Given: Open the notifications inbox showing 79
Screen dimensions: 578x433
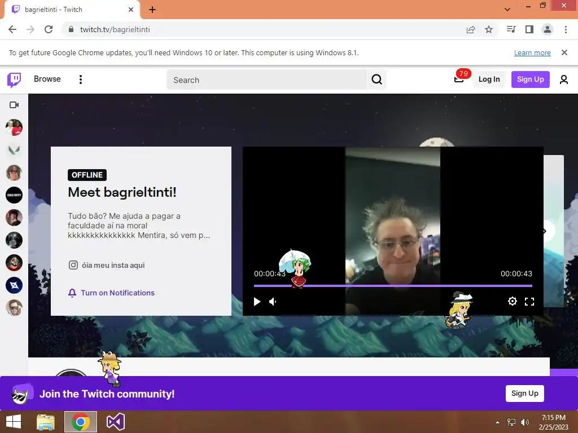Looking at the screenshot, I should pos(459,78).
